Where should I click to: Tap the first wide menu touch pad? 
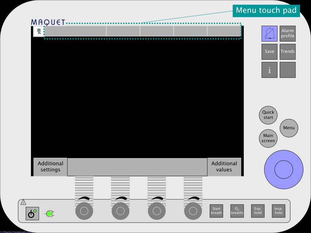(75, 31)
